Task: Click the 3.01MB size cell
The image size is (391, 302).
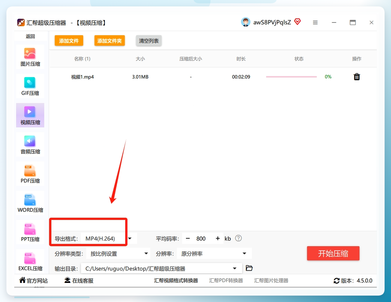Action: click(x=140, y=77)
